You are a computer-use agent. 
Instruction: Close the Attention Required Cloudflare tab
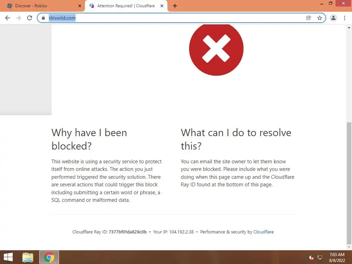[162, 6]
